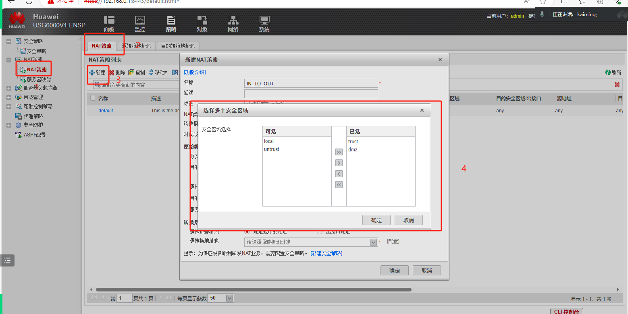
Task: Click the red clear-search X icon
Action: [x=617, y=85]
